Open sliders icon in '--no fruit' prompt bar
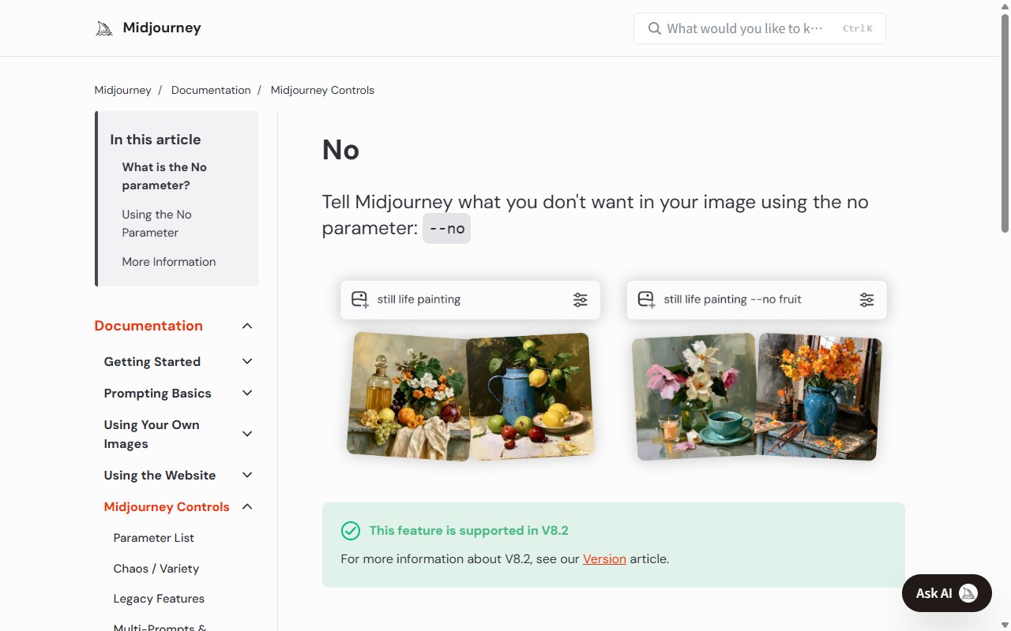The height and width of the screenshot is (631, 1011). point(866,300)
